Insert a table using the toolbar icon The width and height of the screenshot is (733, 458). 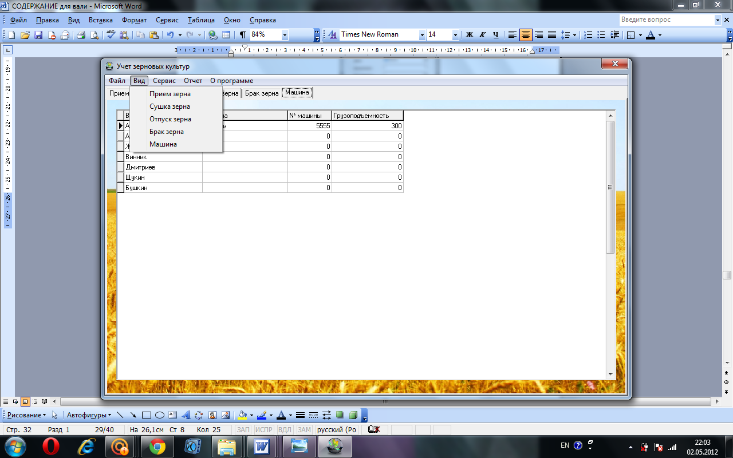coord(226,35)
